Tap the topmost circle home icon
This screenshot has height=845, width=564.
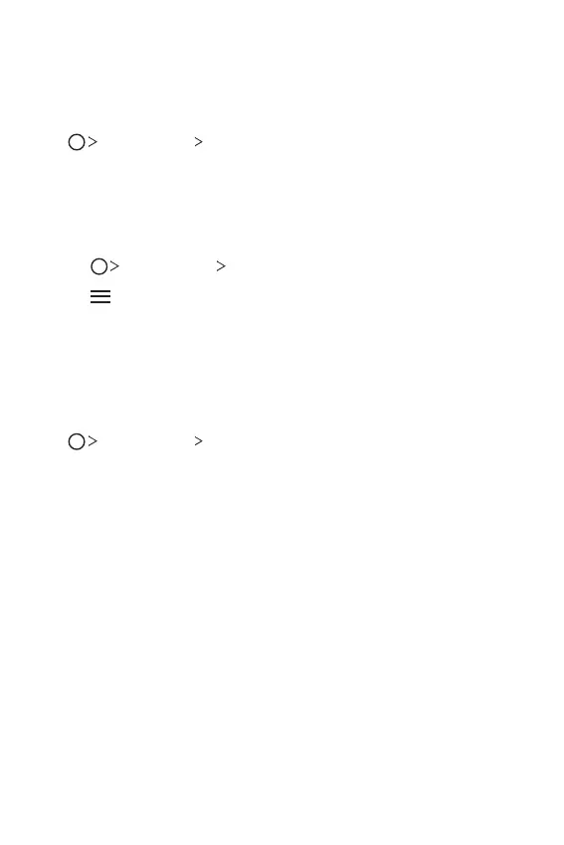pyautogui.click(x=77, y=142)
